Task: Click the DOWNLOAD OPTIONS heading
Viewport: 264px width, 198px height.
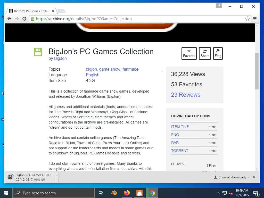Action: [191, 116]
